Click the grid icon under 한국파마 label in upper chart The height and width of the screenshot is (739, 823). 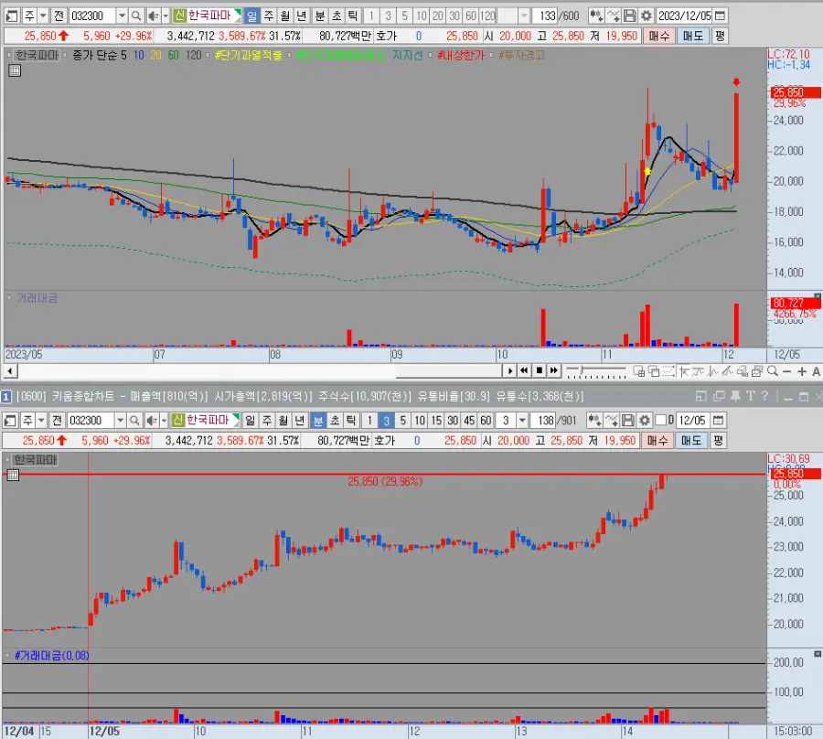[x=15, y=70]
